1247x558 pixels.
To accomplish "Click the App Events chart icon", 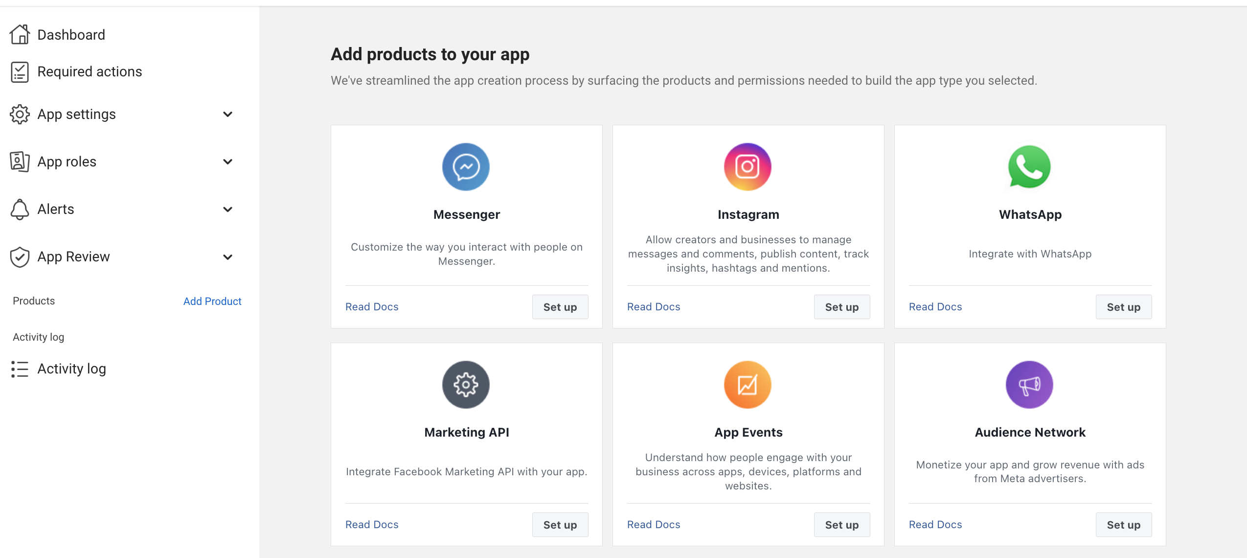I will click(x=748, y=385).
